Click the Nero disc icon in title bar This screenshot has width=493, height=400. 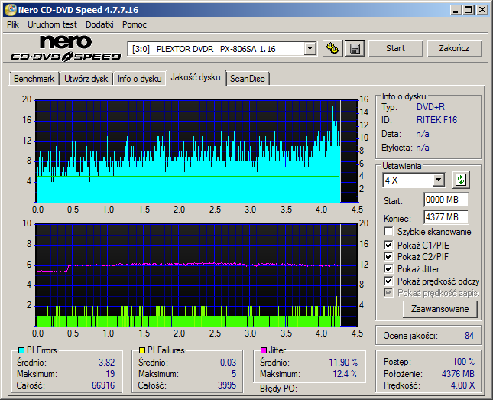(11, 10)
